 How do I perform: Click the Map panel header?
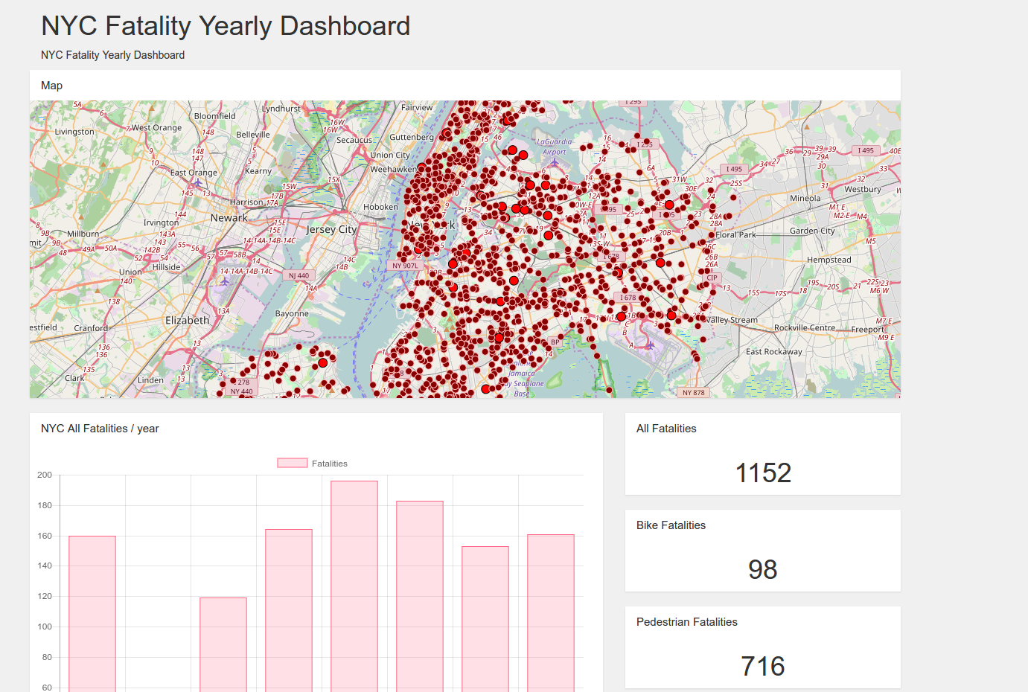point(52,86)
